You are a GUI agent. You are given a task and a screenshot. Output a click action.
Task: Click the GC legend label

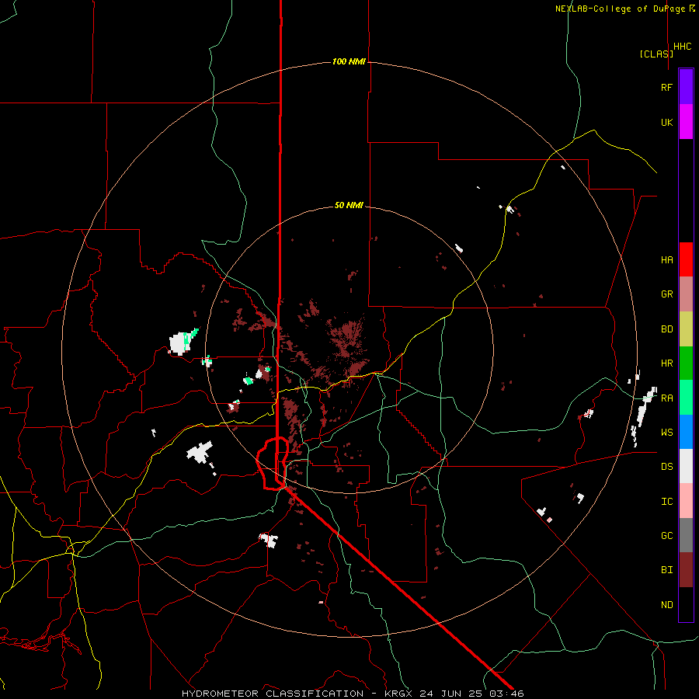pyautogui.click(x=666, y=535)
